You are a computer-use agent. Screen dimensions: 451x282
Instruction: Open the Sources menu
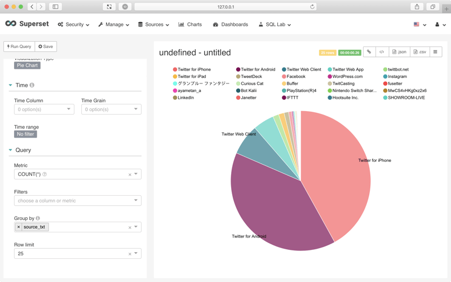pos(153,24)
